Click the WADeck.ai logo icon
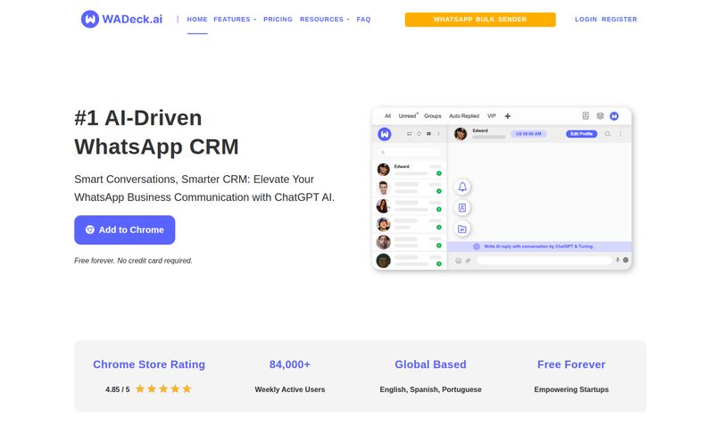The width and height of the screenshot is (714, 443). pos(90,19)
